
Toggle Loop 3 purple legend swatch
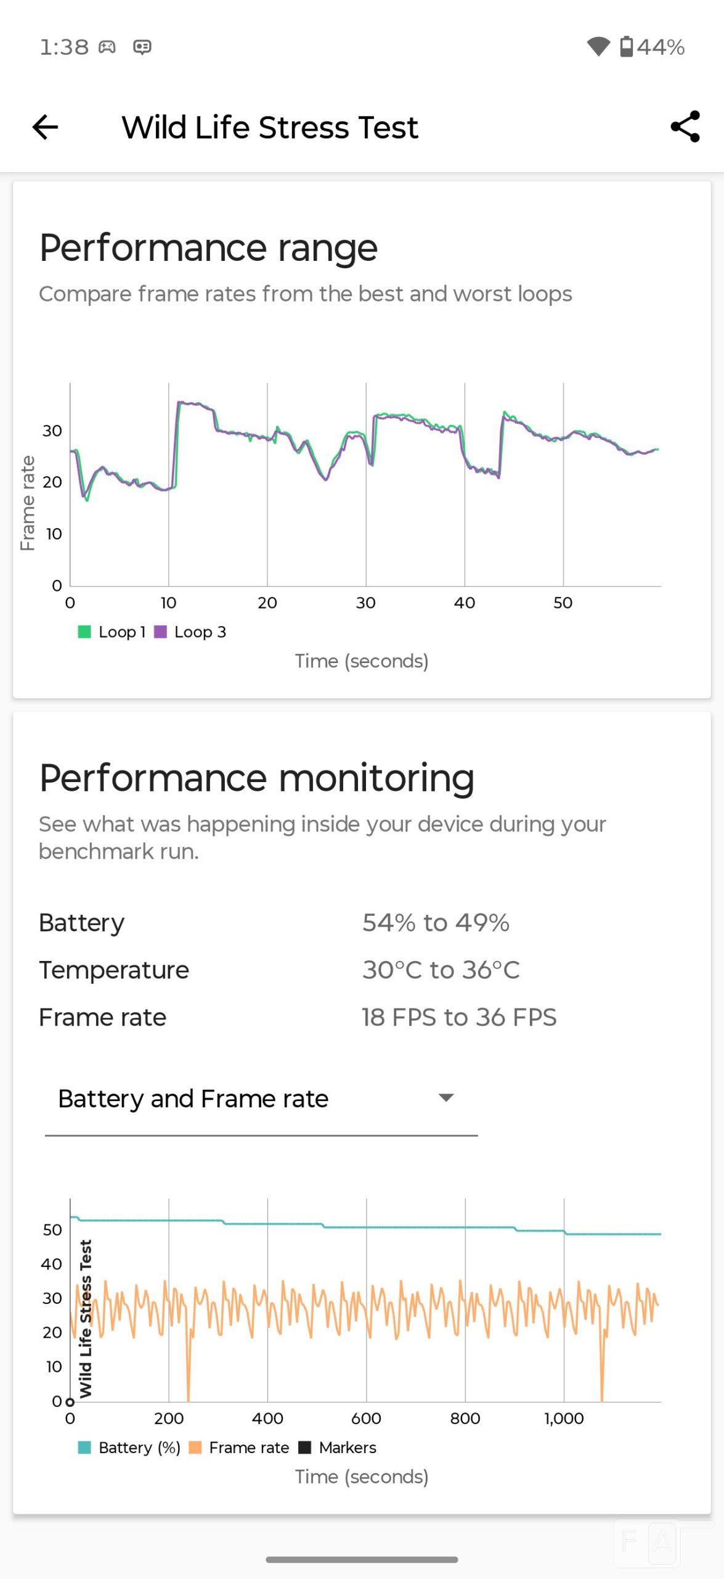click(160, 632)
